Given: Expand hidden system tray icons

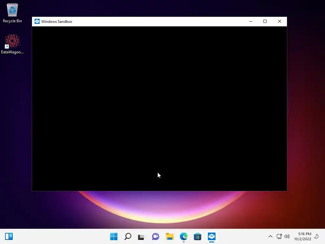Looking at the screenshot, I should [270, 236].
